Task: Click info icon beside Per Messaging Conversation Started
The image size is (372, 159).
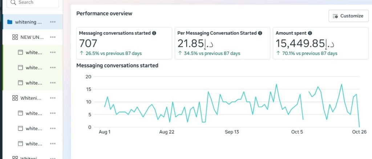Action: pos(260,33)
